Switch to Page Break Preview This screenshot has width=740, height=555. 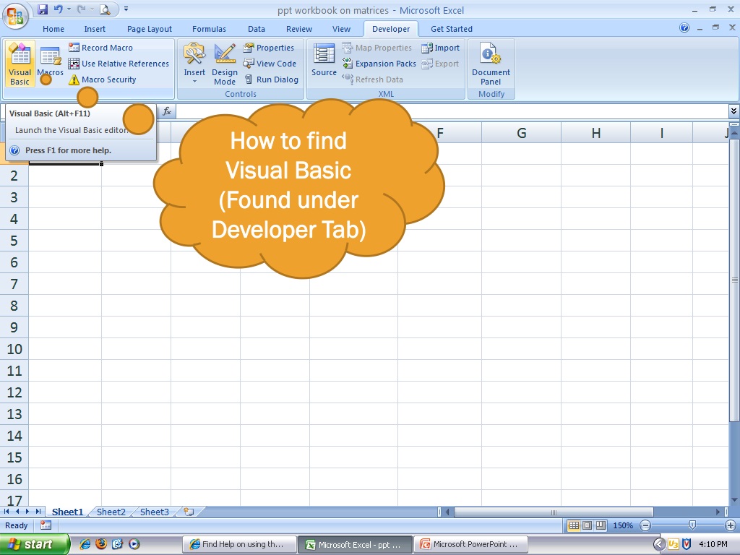pyautogui.click(x=601, y=525)
